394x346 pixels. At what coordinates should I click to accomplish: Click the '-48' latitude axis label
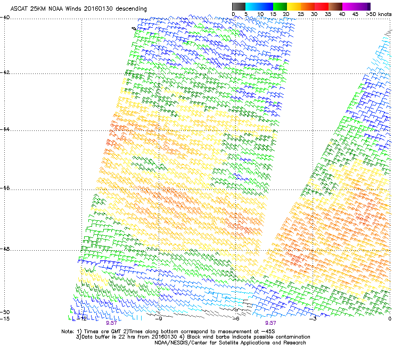5,249
